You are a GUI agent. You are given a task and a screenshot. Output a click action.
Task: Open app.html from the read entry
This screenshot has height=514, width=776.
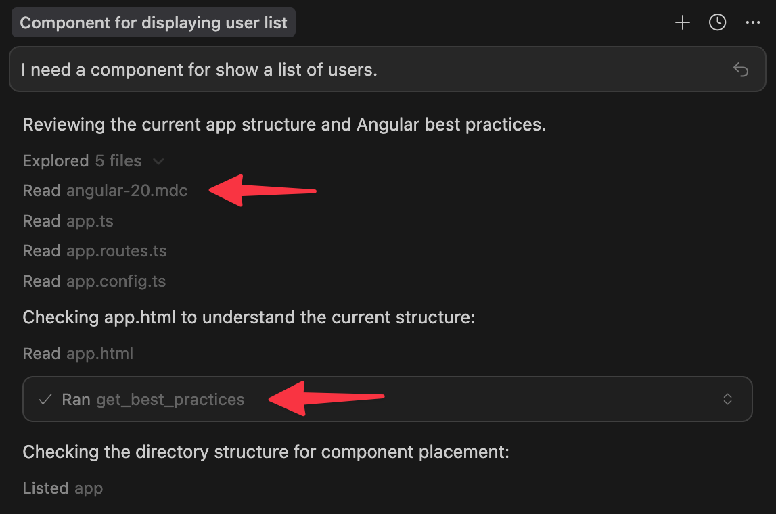click(99, 354)
